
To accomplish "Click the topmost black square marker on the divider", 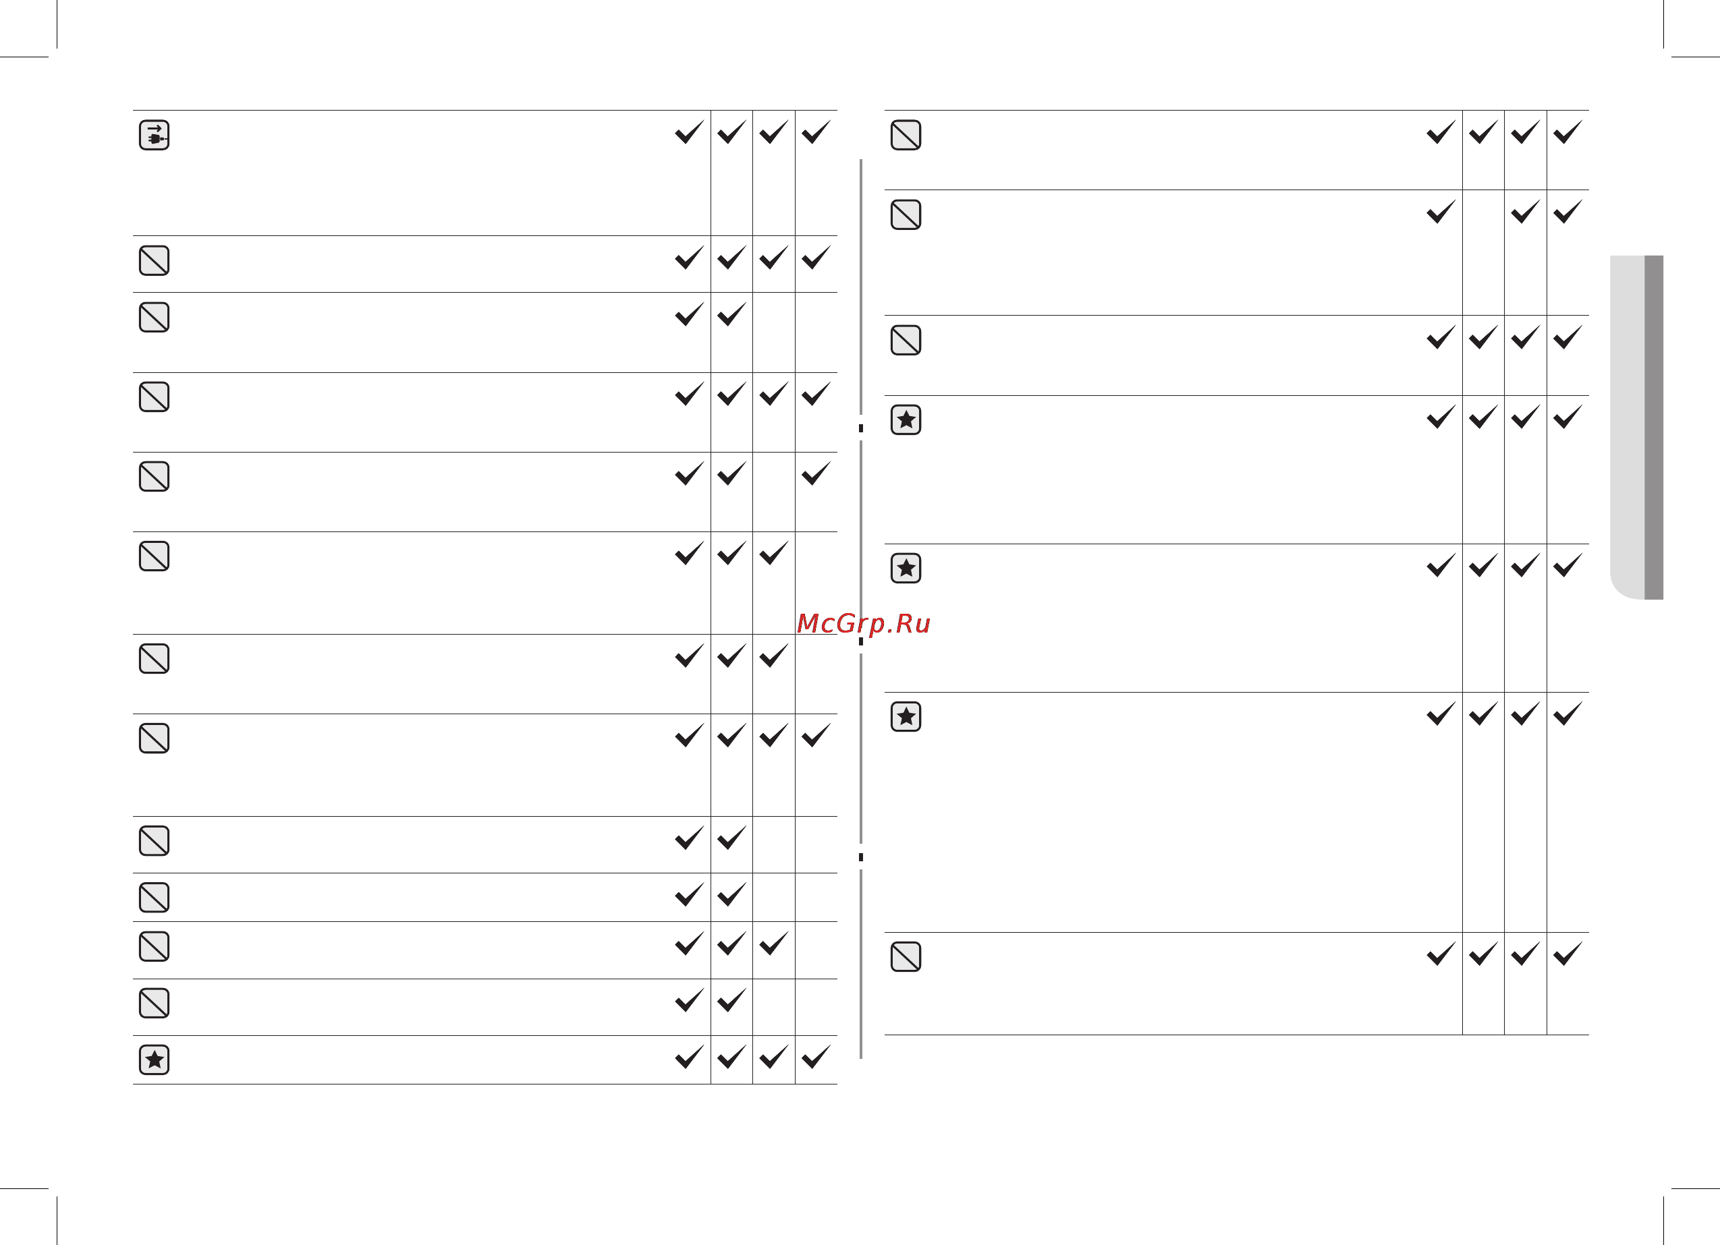I will coord(861,428).
